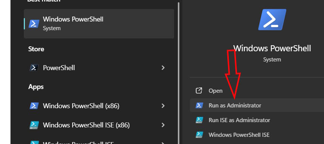Screen dimensions: 324x144
Task: Click the Open external-link icon
Action: click(x=199, y=90)
